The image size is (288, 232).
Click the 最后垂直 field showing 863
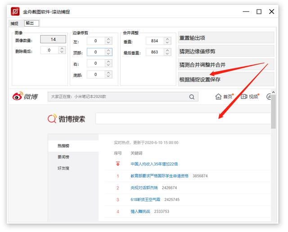click(154, 52)
